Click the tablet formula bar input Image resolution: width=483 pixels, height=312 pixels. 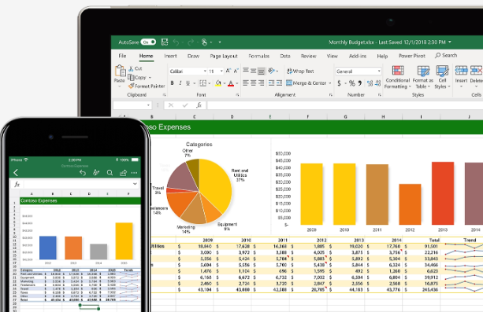(x=345, y=105)
